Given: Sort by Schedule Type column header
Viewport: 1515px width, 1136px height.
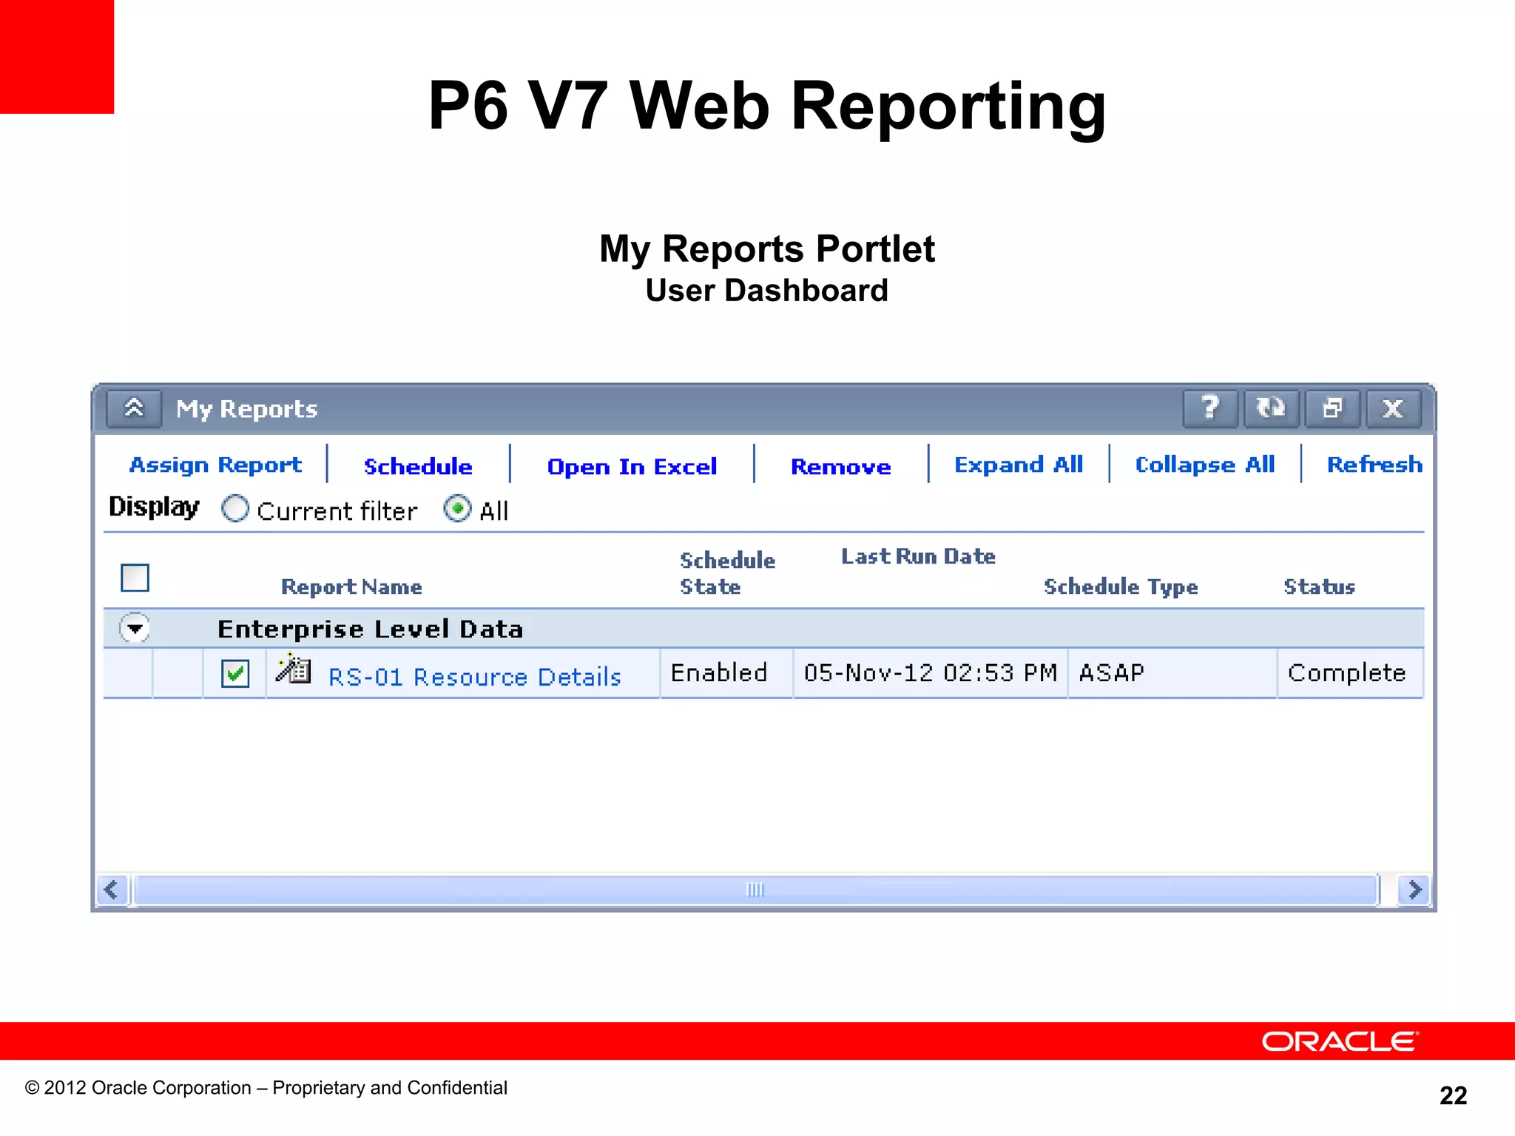Looking at the screenshot, I should tap(1121, 586).
